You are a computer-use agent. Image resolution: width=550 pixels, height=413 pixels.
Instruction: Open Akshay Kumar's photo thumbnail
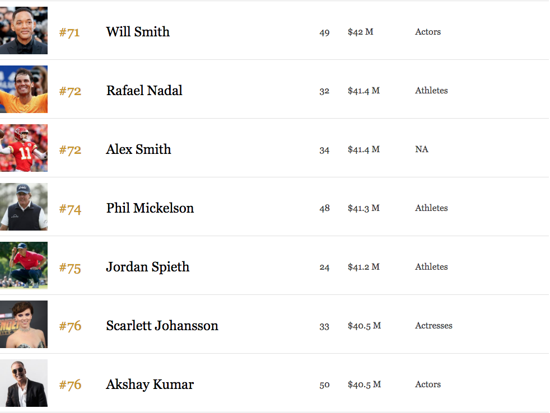point(24,383)
